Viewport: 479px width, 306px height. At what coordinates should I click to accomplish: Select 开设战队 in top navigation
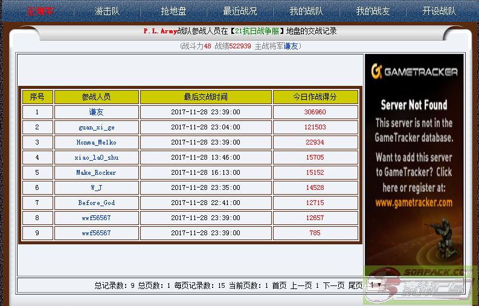439,11
